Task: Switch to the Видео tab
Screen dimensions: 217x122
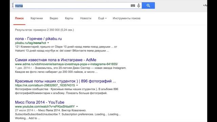Action: pos(54,18)
